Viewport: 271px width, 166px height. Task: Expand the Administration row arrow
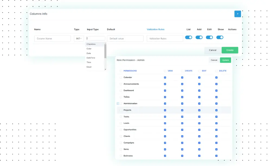tap(118, 104)
